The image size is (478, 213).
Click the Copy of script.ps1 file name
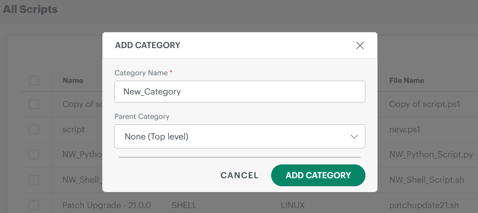coord(424,104)
